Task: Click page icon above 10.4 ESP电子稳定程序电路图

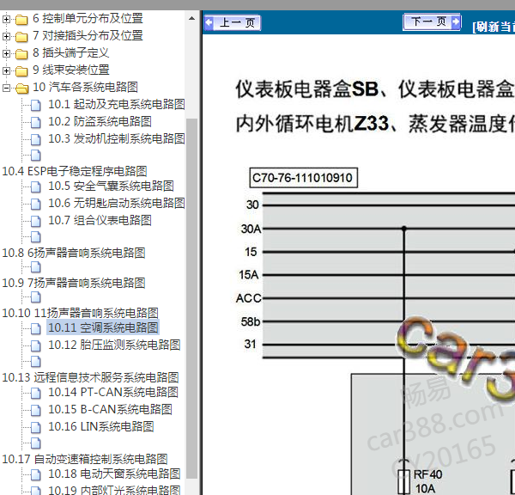Action: [36, 155]
